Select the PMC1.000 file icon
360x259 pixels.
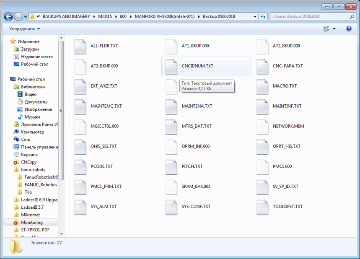point(262,166)
